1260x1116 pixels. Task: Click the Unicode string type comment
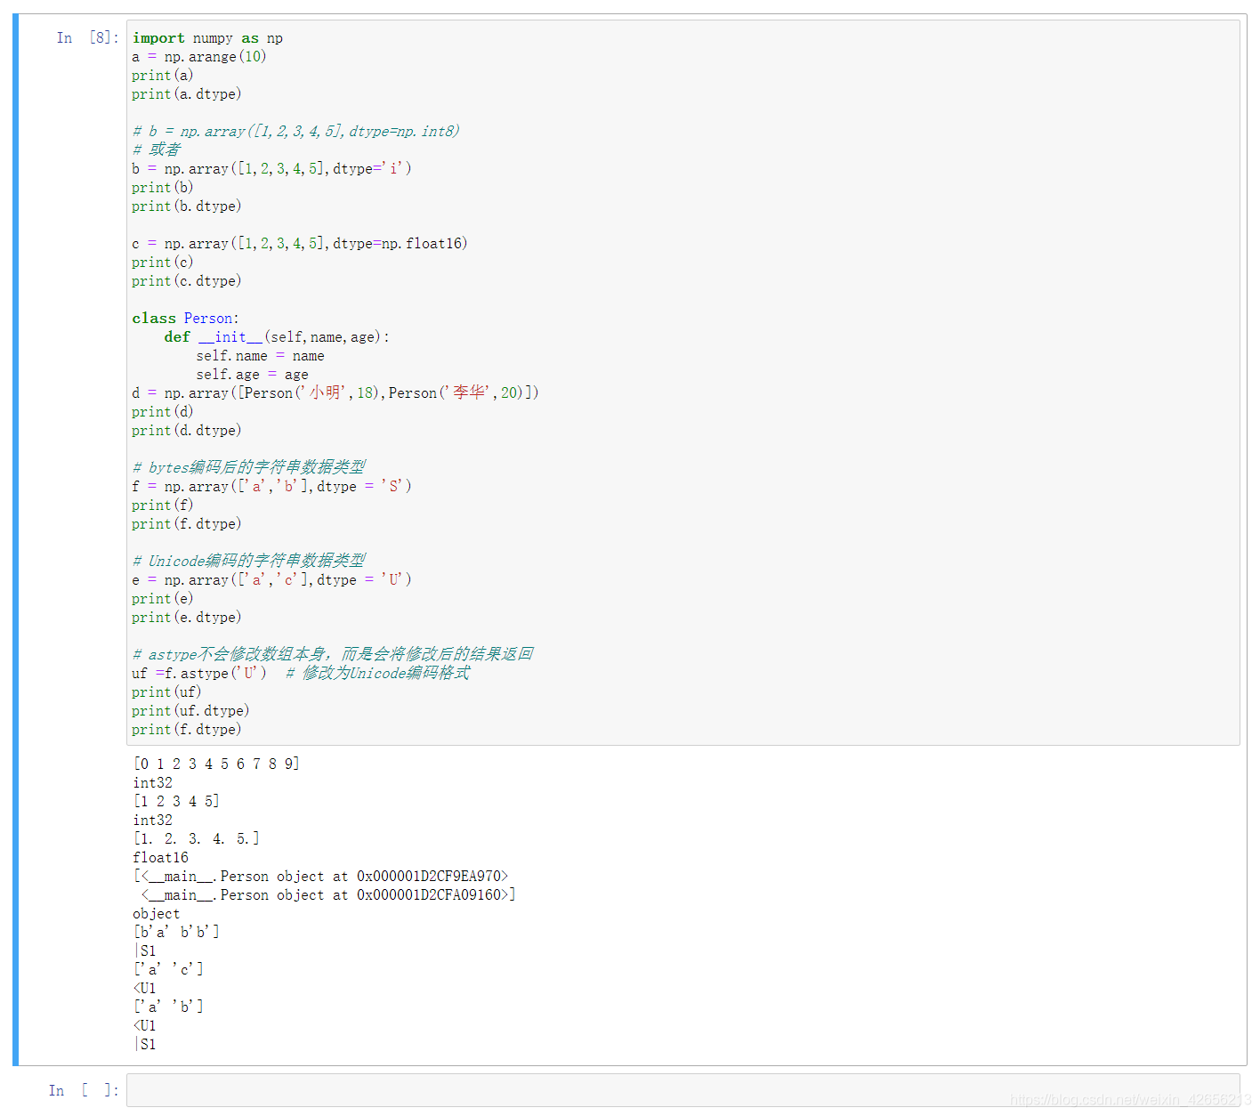pyautogui.click(x=249, y=561)
